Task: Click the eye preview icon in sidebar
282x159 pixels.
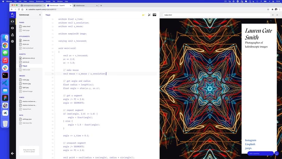Action: [13, 28]
